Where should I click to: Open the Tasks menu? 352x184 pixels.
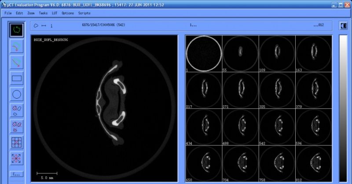point(43,13)
